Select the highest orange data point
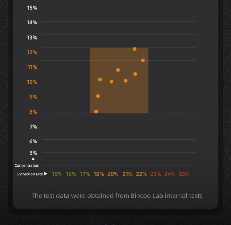 tap(135, 49)
